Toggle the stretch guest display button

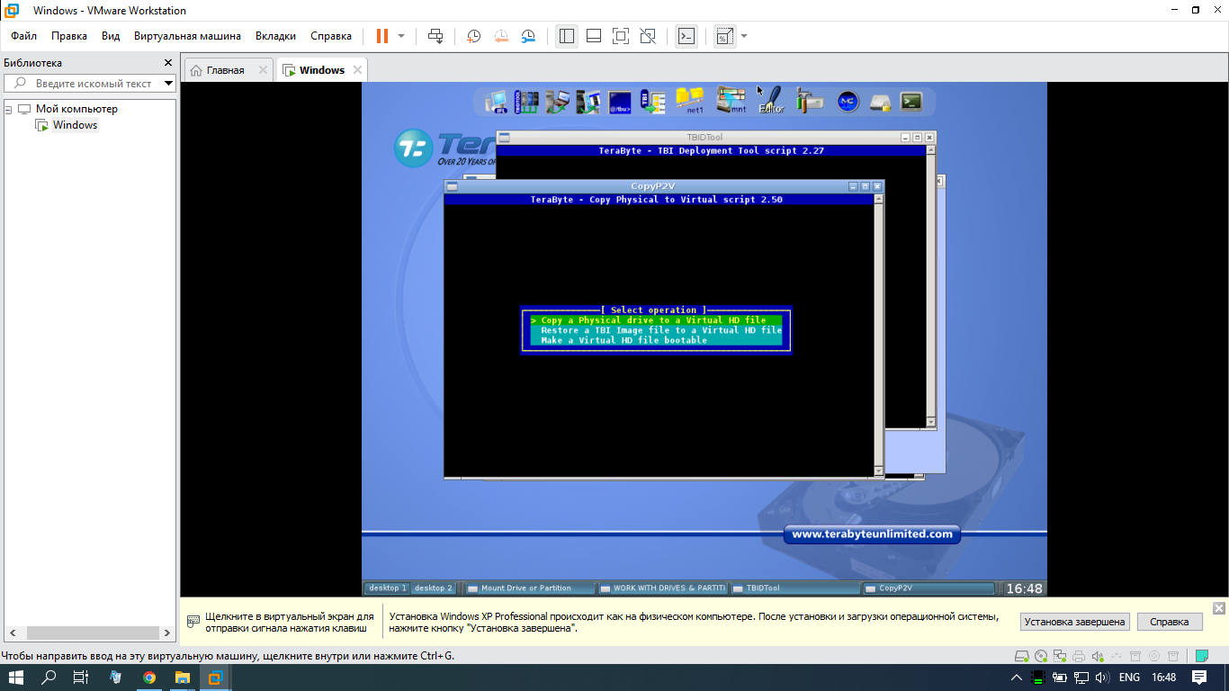[724, 36]
